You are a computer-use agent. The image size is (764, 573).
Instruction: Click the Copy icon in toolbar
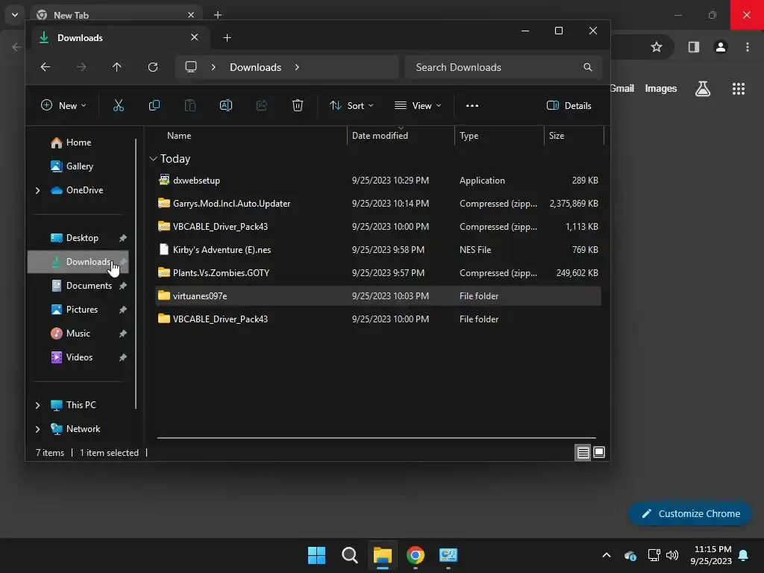point(154,105)
